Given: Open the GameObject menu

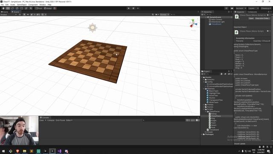Looking at the screenshot, I should (22, 5).
